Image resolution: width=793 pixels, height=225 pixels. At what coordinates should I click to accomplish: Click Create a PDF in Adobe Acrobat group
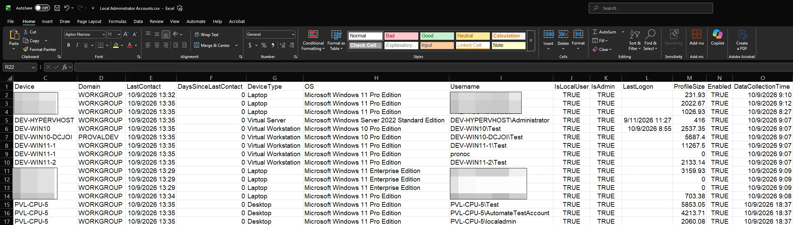(742, 40)
